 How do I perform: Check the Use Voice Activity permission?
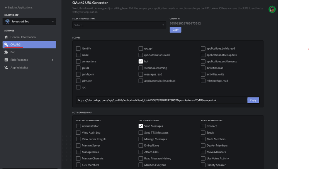(x=203, y=158)
